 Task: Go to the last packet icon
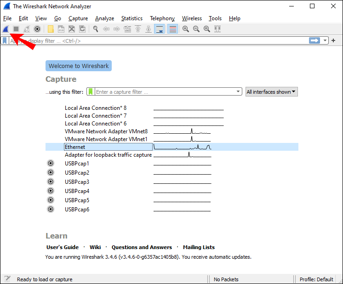tap(149, 29)
